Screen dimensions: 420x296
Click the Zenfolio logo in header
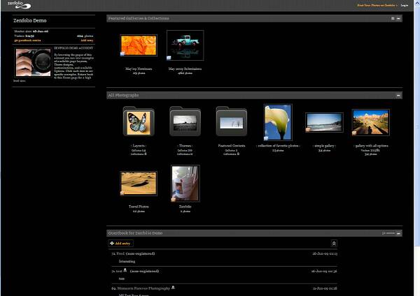(19, 5)
